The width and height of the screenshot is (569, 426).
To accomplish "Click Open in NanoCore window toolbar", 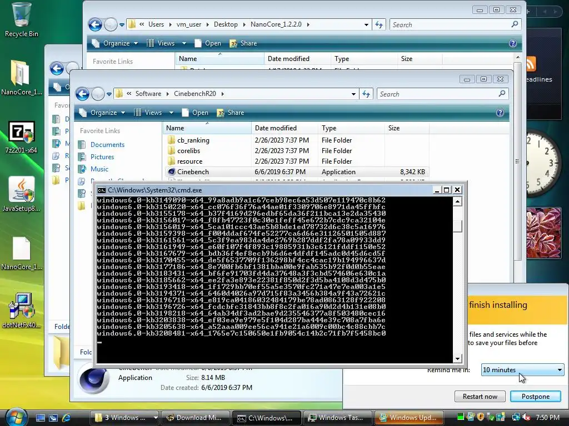I will point(208,43).
